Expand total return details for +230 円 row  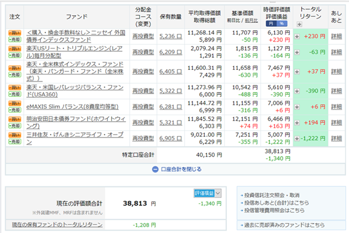point(298,36)
